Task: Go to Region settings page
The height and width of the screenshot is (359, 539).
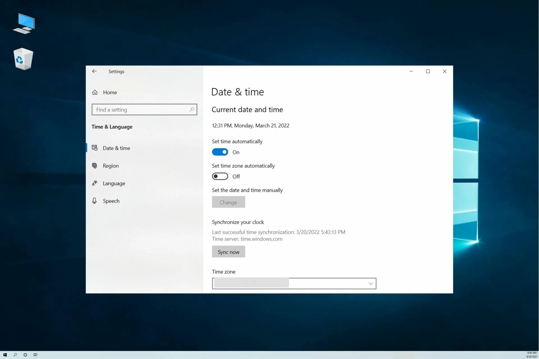Action: (x=111, y=166)
